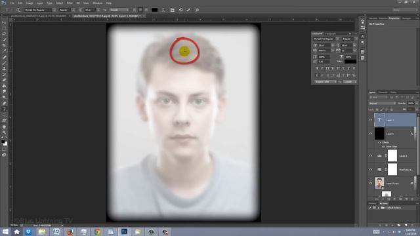Switch to the first document tab
This screenshot has height=236, width=420.
(39, 16)
